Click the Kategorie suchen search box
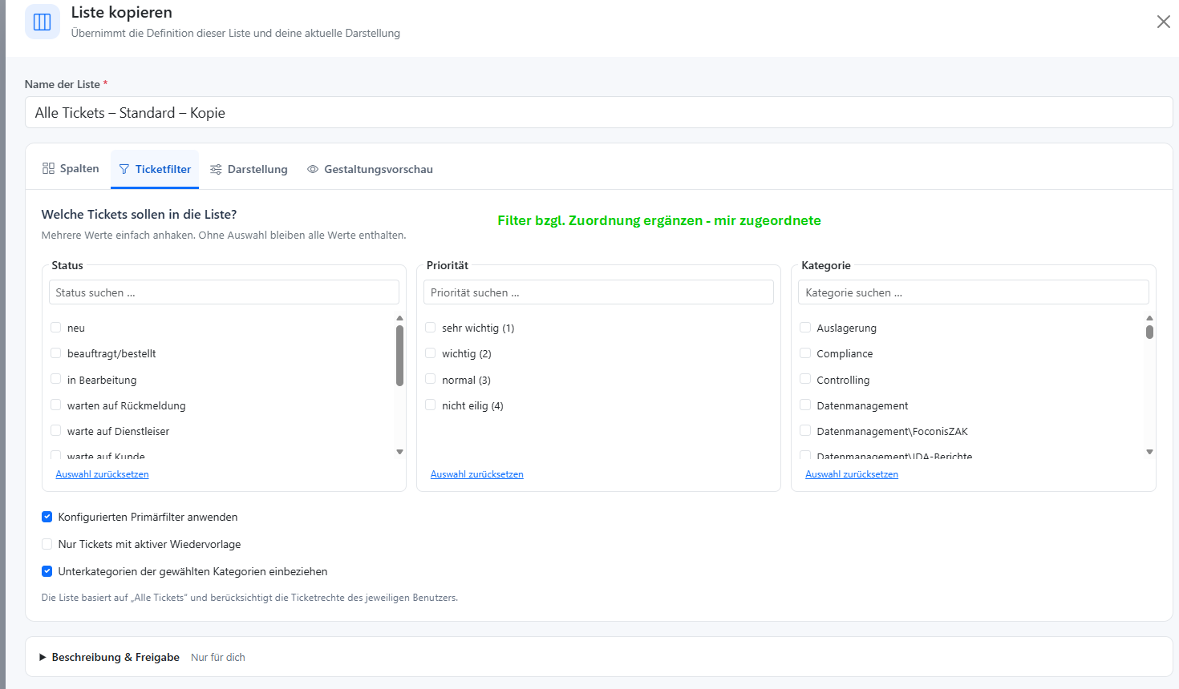Viewport: 1179px width, 689px height. (973, 292)
